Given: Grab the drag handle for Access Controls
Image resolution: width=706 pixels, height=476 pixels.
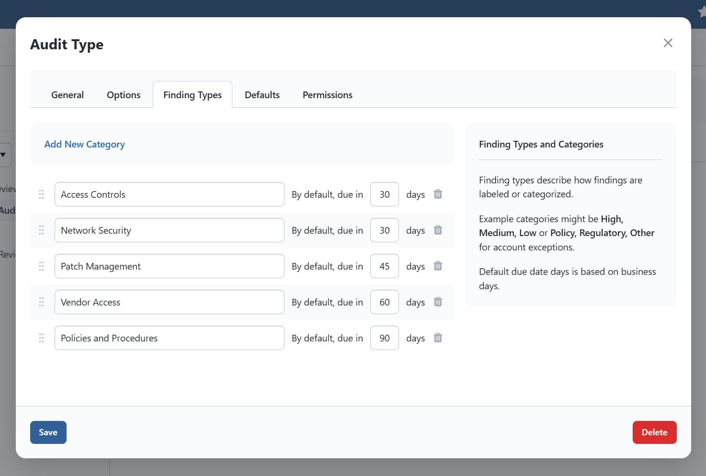Looking at the screenshot, I should click(x=41, y=194).
